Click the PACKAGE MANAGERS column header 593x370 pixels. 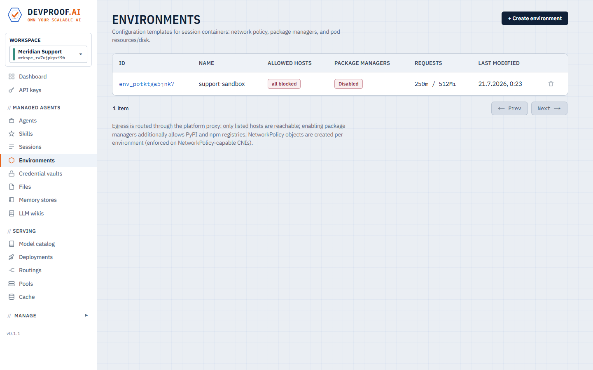point(362,63)
